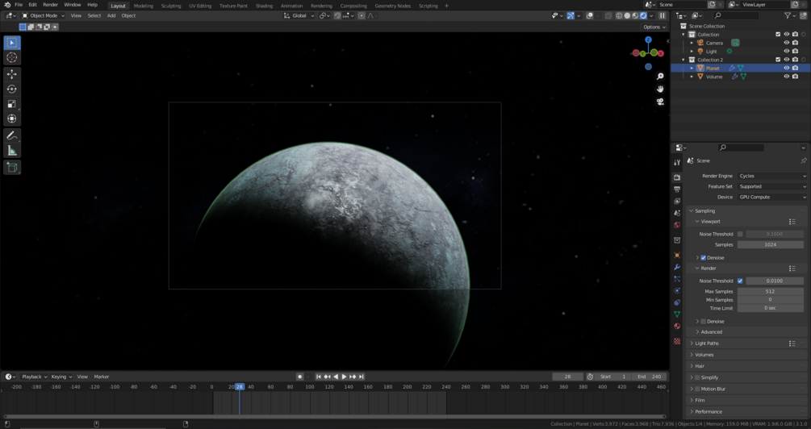Enable the Viewport Noise Threshold checkbox

[x=740, y=234]
